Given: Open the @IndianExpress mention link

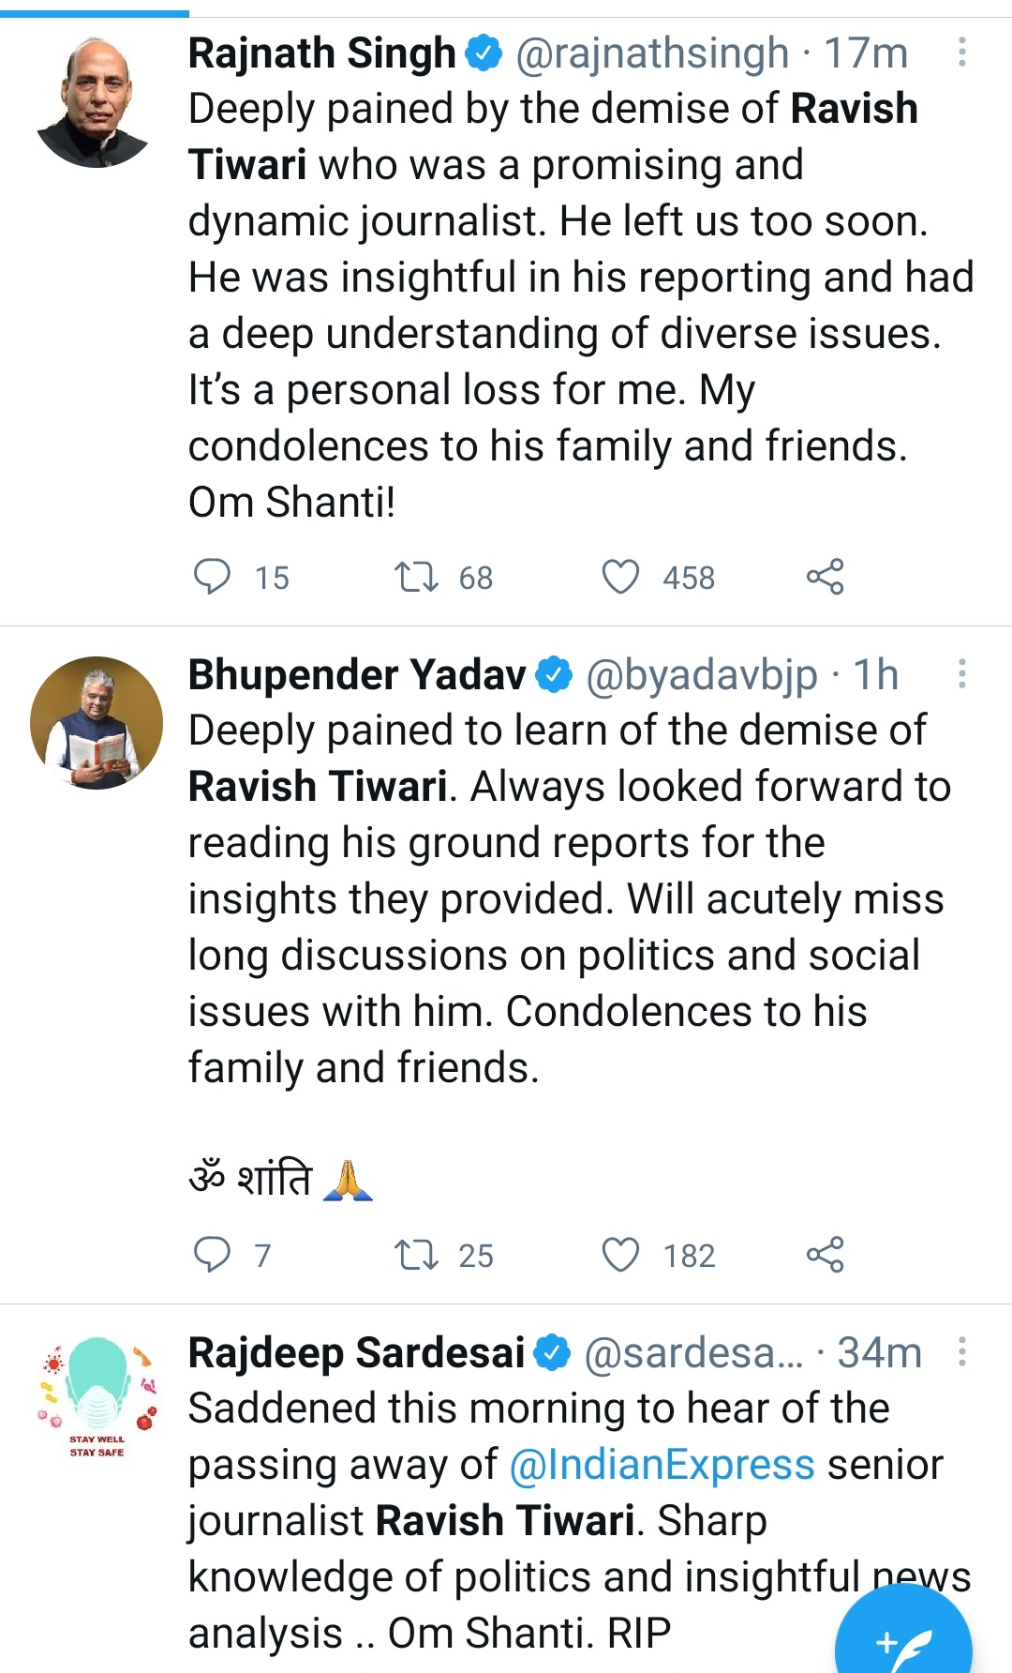Looking at the screenshot, I should click(662, 1465).
